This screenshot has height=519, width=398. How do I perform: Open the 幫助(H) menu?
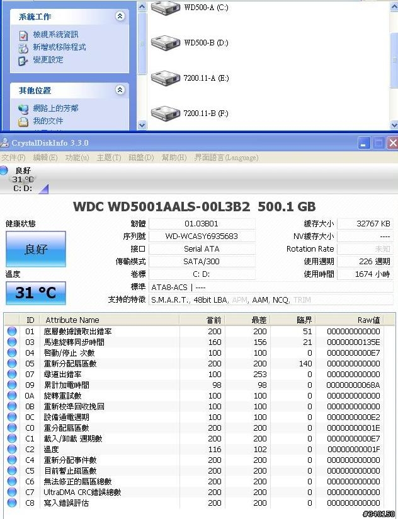coord(174,158)
